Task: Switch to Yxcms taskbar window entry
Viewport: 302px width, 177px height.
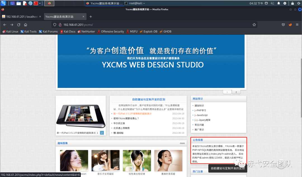Action: pos(104,3)
